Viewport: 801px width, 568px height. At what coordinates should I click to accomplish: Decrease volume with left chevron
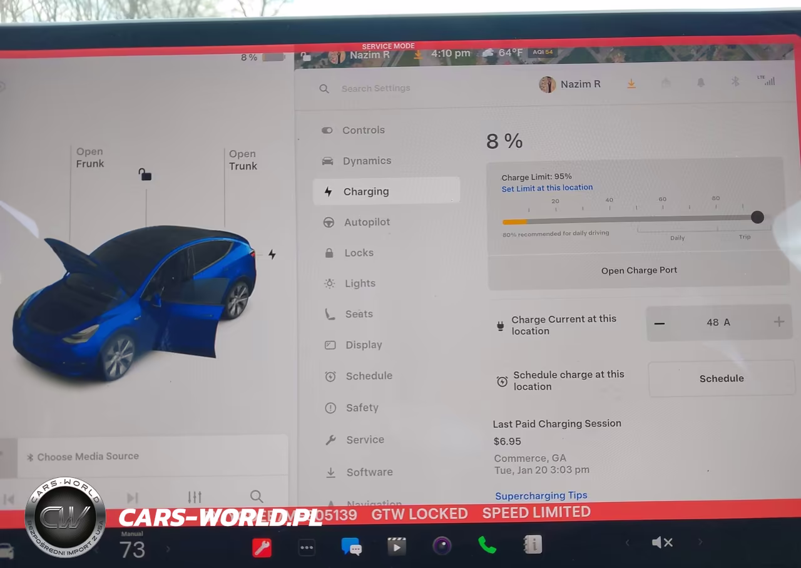(628, 543)
